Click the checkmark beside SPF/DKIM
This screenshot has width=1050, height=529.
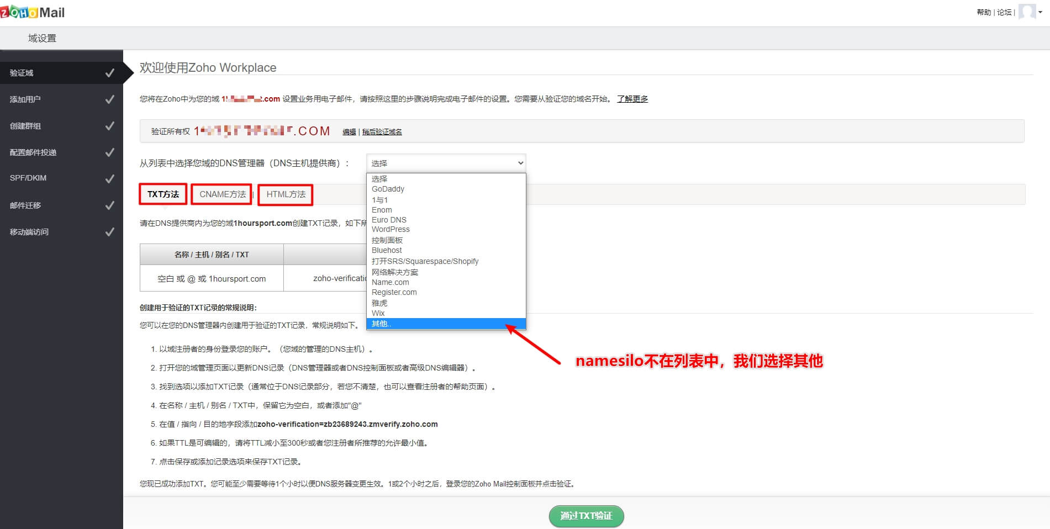coord(110,178)
